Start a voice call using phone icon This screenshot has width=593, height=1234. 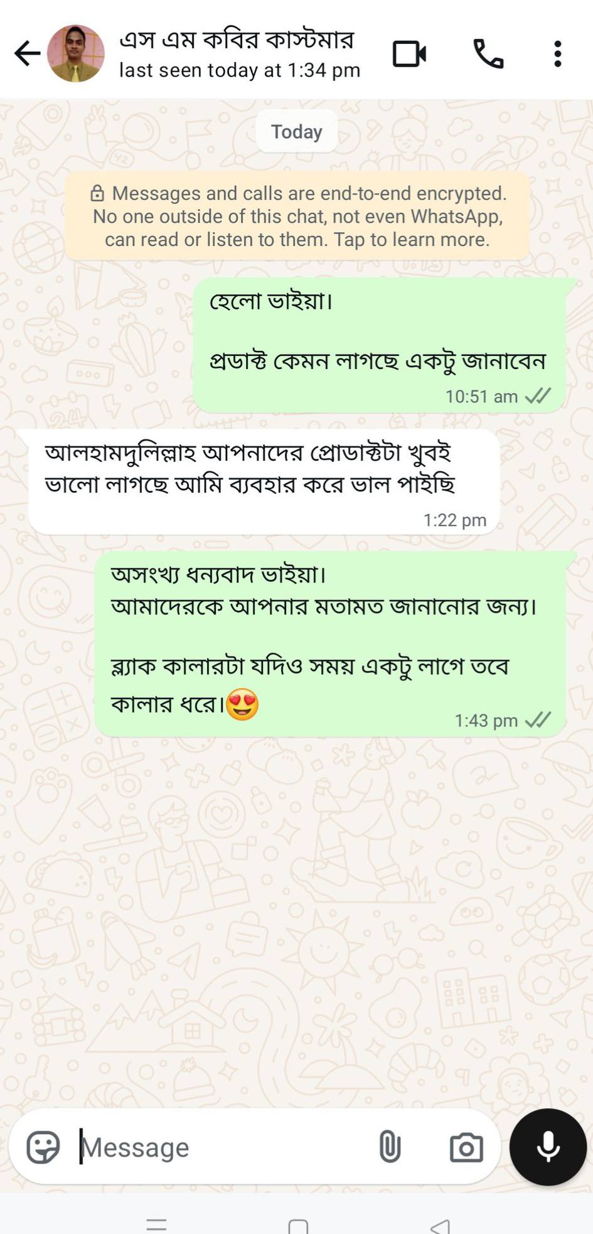pos(488,54)
